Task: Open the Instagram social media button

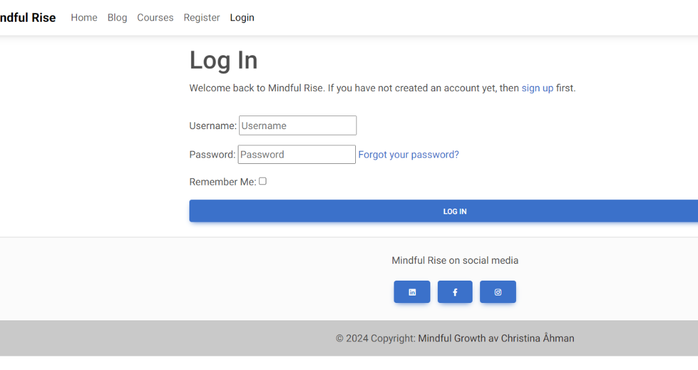Action: 497,292
